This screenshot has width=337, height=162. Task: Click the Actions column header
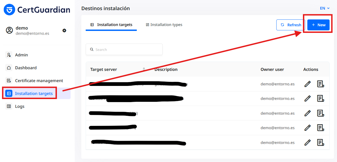pos(311,69)
